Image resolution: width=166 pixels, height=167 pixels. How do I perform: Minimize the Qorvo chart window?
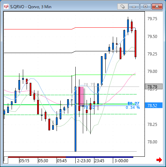click(x=134, y=7)
